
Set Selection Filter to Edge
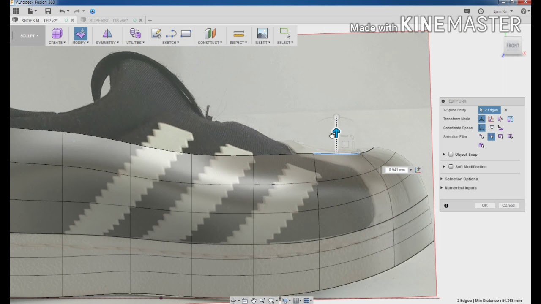point(491,137)
